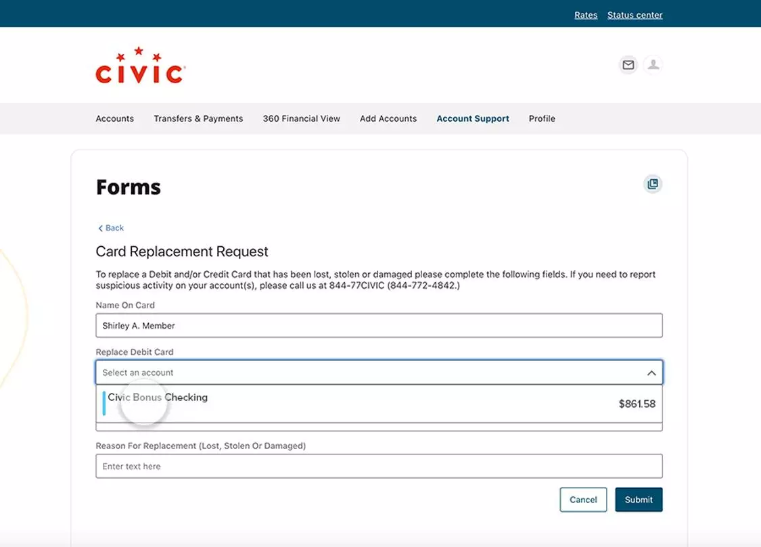The image size is (761, 547).
Task: Click the CIVIC logo
Action: pyautogui.click(x=141, y=66)
